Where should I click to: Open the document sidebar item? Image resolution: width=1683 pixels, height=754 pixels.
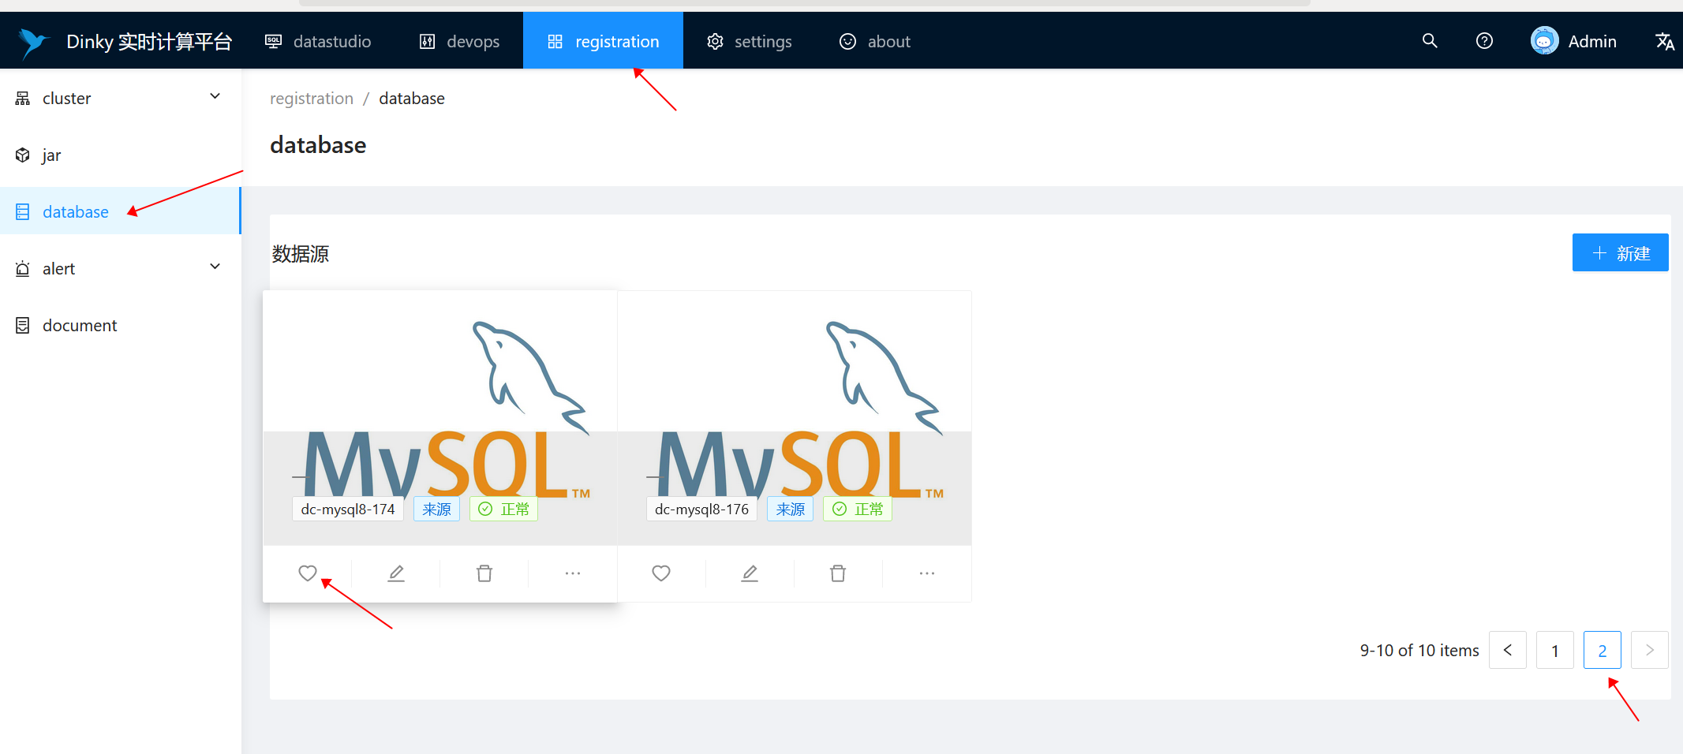(120, 325)
